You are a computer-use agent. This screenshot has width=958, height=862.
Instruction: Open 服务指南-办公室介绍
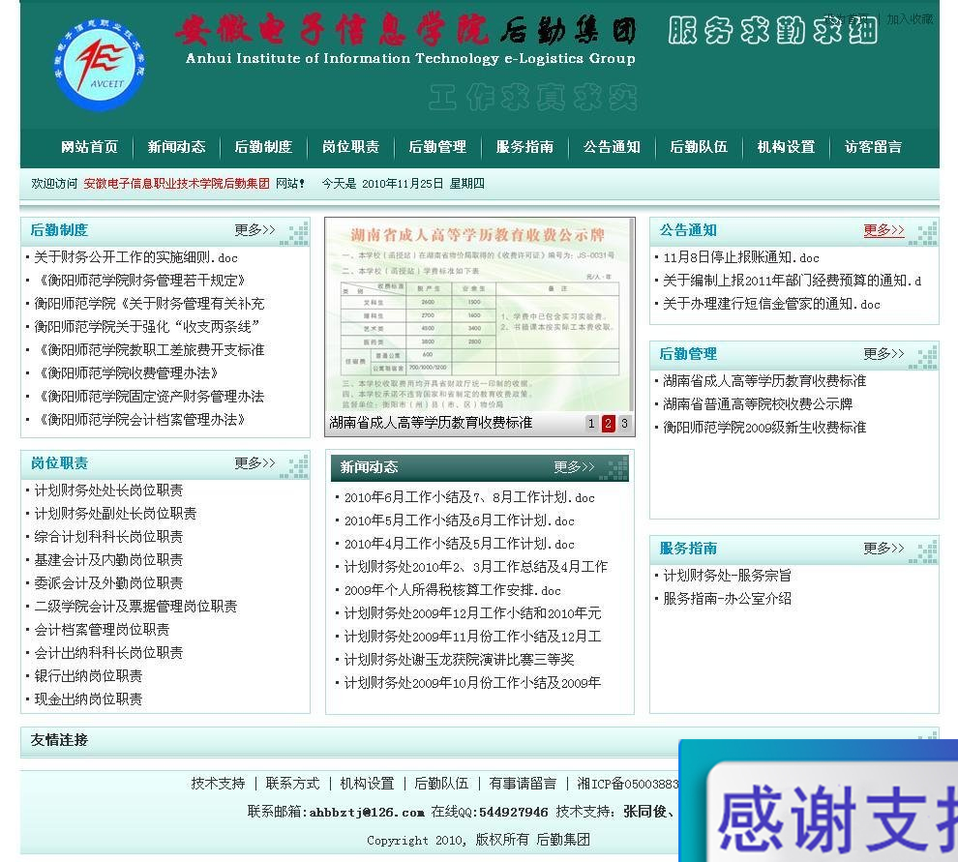(727, 598)
